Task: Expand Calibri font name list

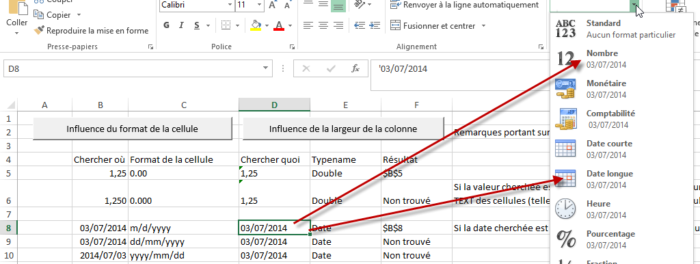Action: [x=230, y=5]
